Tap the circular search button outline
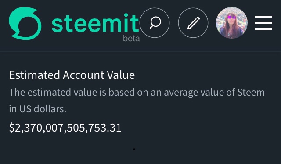 (x=155, y=23)
